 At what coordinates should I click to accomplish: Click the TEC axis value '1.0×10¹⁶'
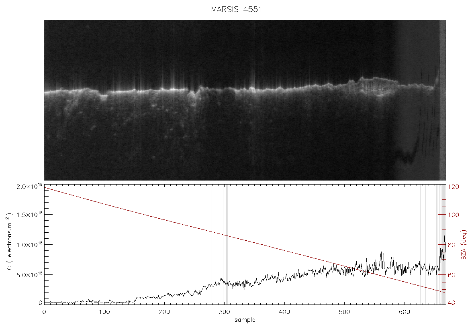(30, 245)
